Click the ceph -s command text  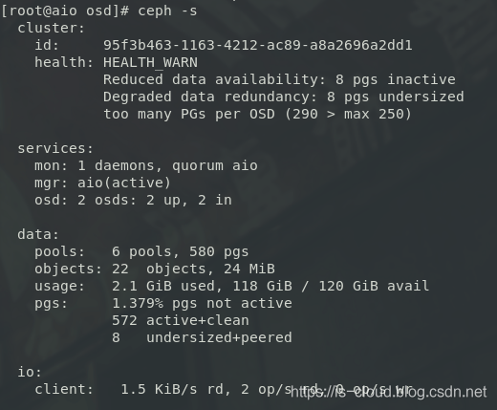tap(167, 11)
